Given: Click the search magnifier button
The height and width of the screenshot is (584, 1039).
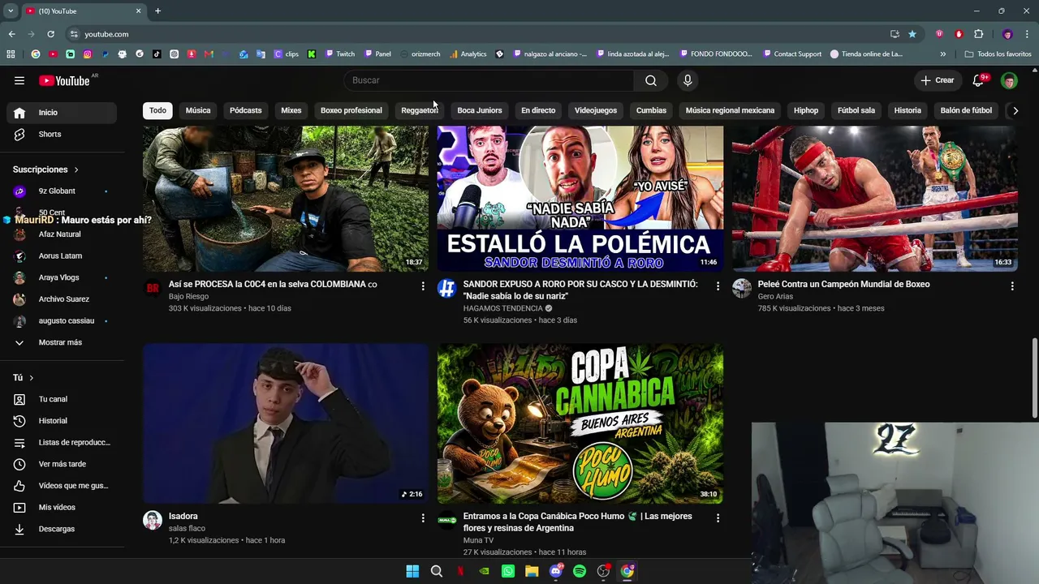Looking at the screenshot, I should click(x=651, y=80).
